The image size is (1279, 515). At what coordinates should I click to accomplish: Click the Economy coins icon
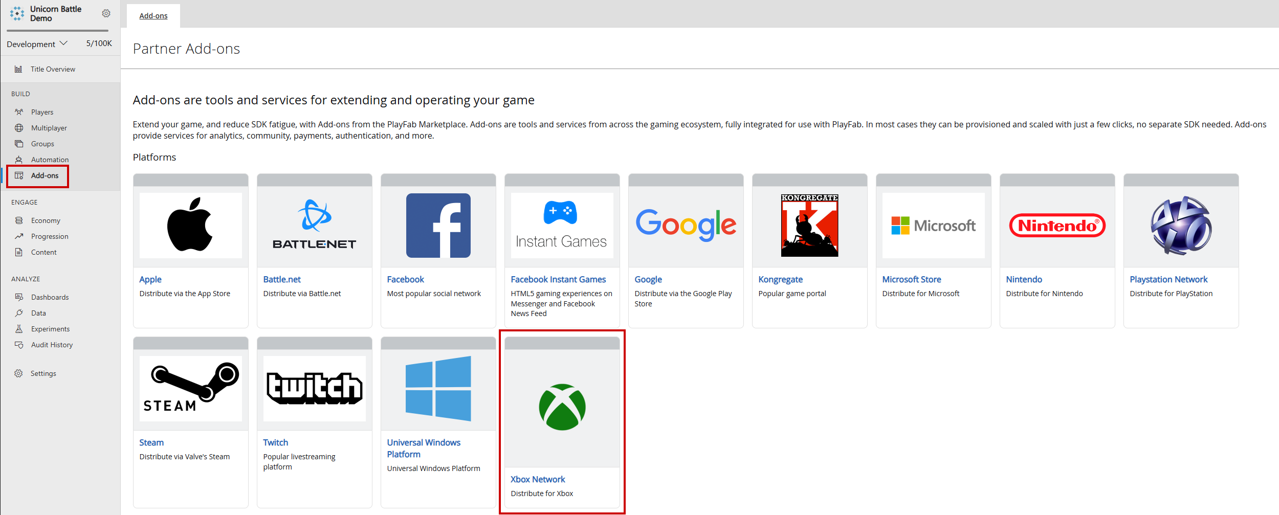[x=19, y=220]
